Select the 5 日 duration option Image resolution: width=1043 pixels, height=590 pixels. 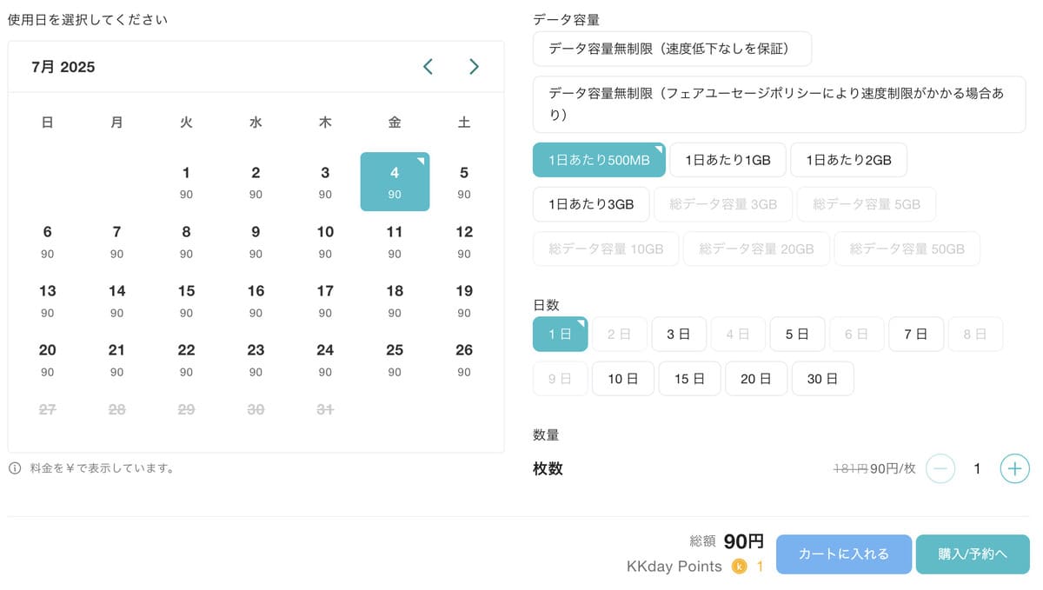[797, 334]
